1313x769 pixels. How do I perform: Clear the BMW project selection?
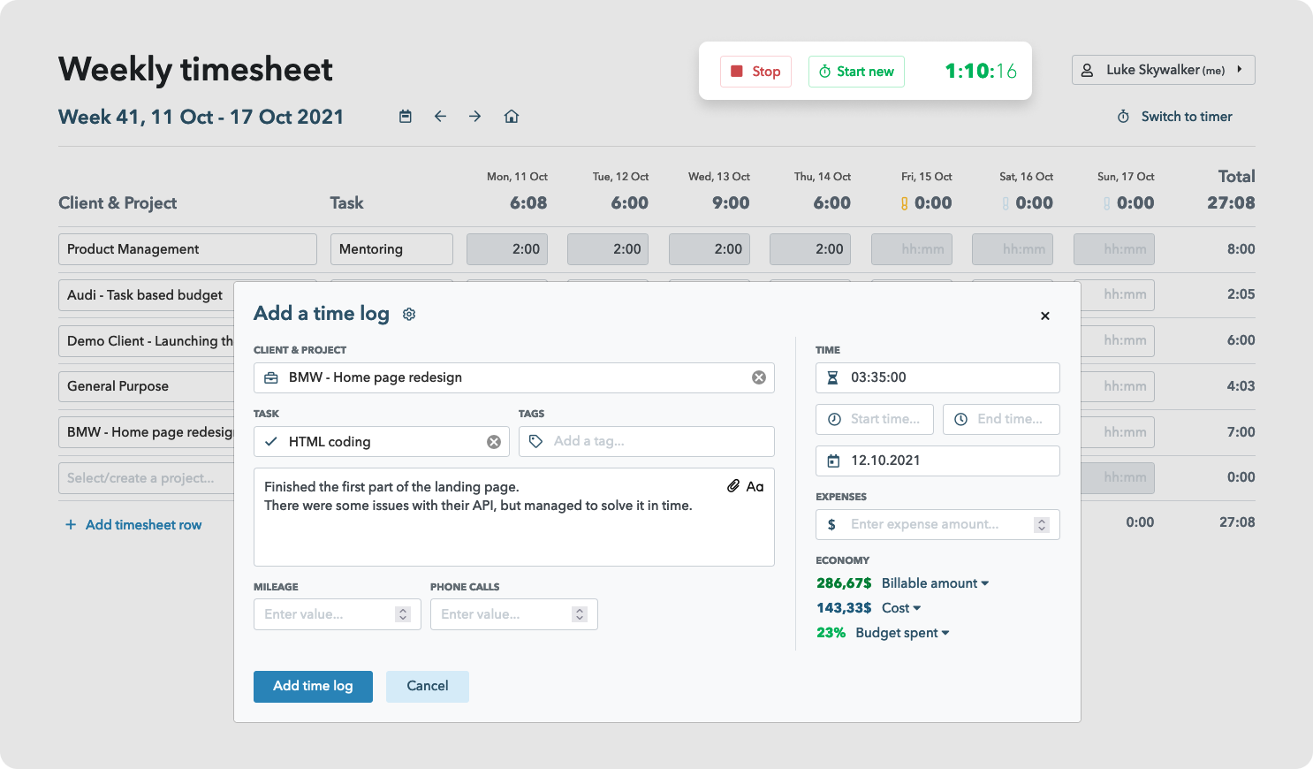[x=759, y=377]
